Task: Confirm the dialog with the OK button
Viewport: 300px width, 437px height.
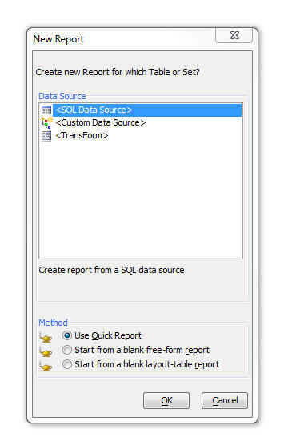Action: [x=166, y=400]
